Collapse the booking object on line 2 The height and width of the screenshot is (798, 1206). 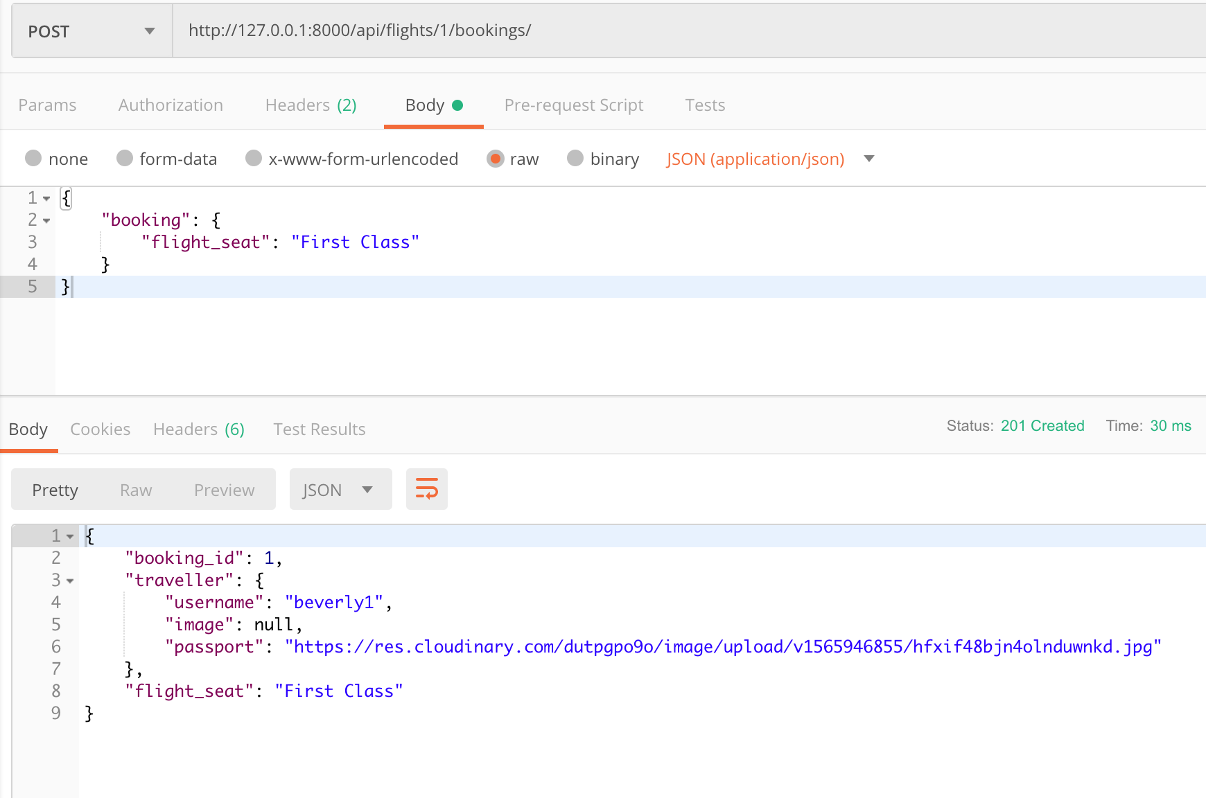point(45,220)
